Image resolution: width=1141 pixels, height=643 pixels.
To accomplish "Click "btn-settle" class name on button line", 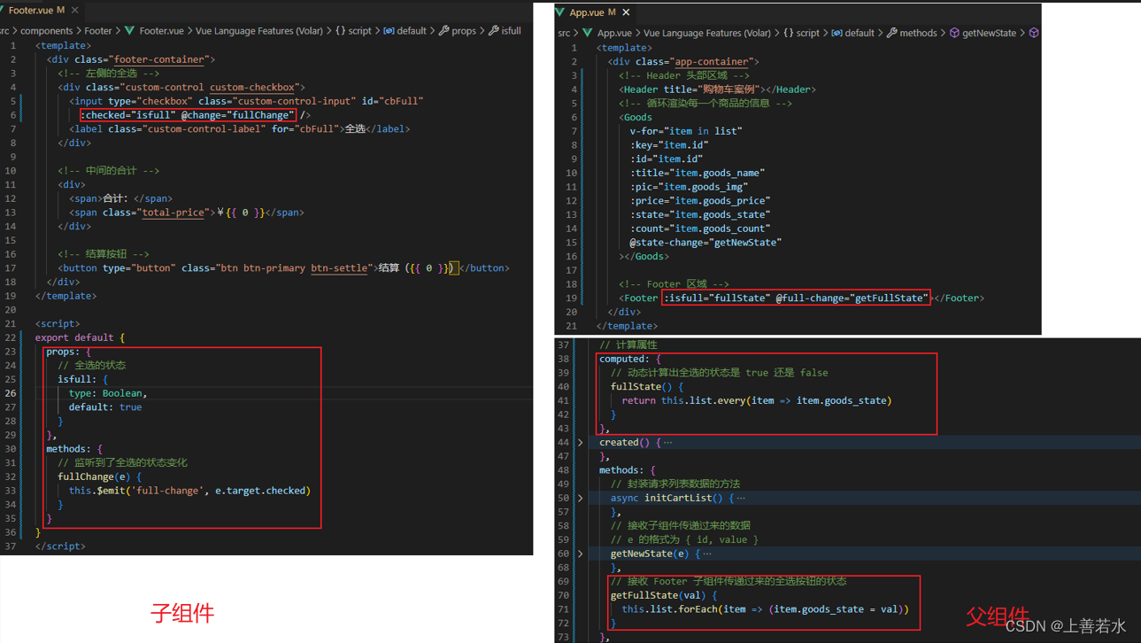I will coord(339,267).
